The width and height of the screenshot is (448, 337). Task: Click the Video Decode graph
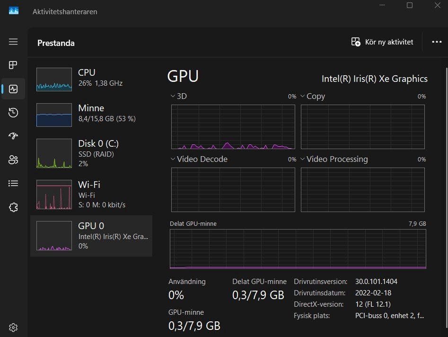coord(233,189)
